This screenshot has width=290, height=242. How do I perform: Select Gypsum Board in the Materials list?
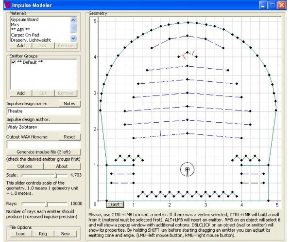pyautogui.click(x=25, y=19)
